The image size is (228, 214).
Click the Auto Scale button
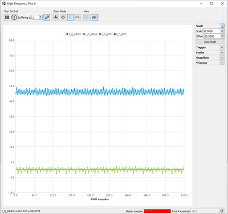pyautogui.click(x=210, y=42)
